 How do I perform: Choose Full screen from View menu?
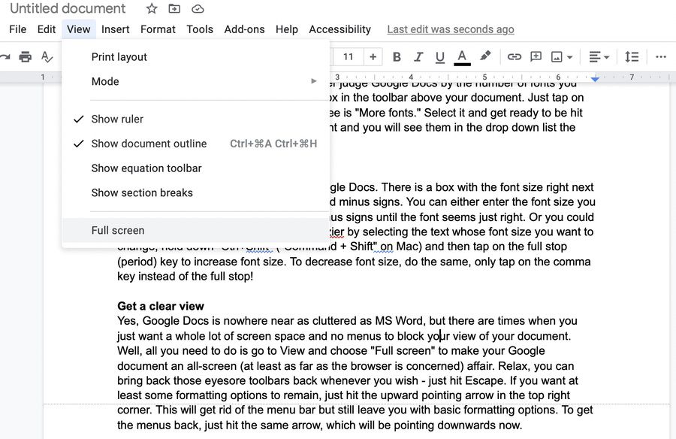[x=196, y=231]
